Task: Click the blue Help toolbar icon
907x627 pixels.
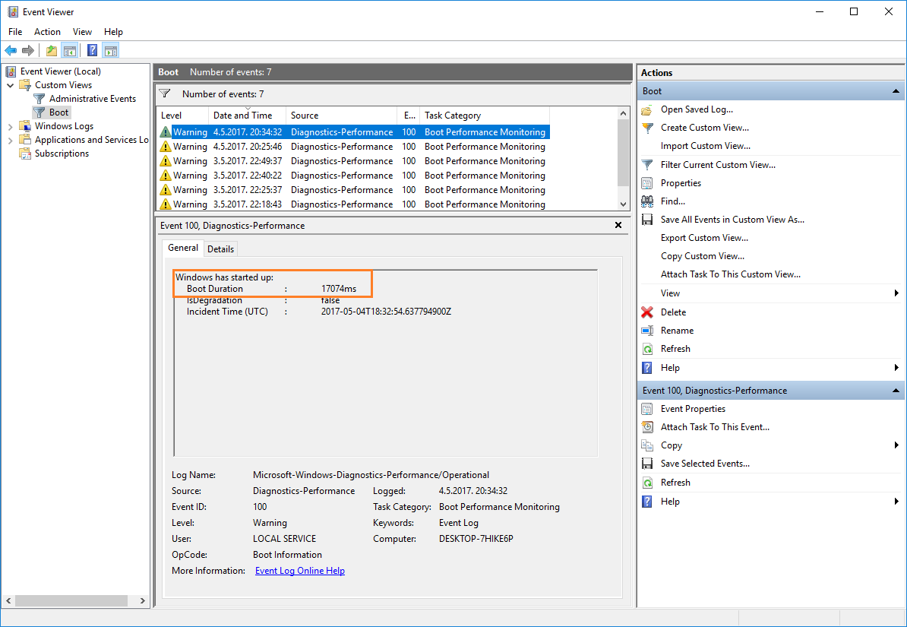Action: tap(92, 51)
